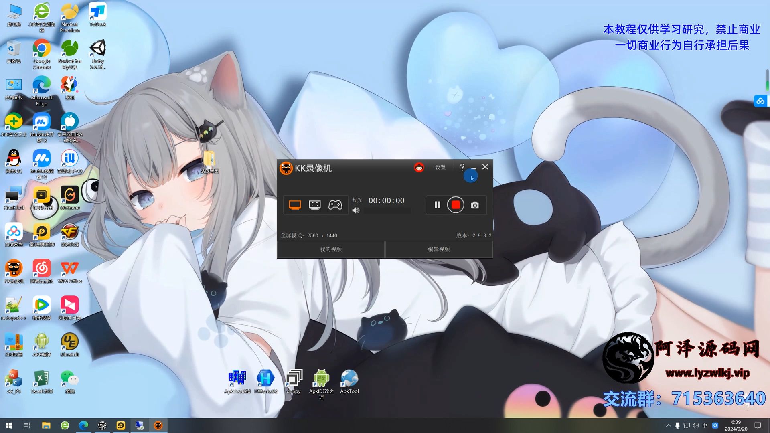Open 360压缩 desktop icon

click(x=14, y=345)
